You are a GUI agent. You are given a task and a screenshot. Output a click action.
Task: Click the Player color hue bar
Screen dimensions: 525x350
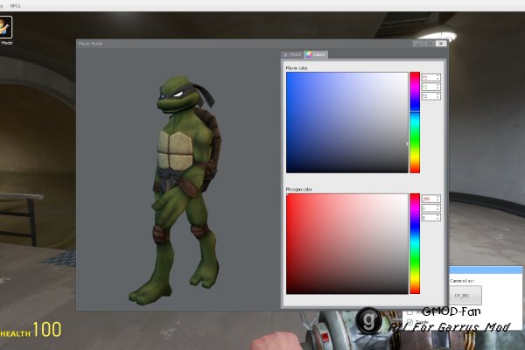click(x=415, y=122)
